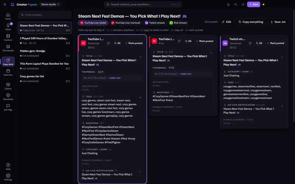The height and width of the screenshot is (184, 295).
Task: Copy hashtags on vertical YouTube card
Action: coord(179,98)
